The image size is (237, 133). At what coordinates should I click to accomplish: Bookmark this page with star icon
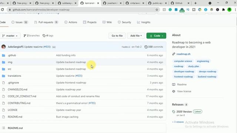157,10
